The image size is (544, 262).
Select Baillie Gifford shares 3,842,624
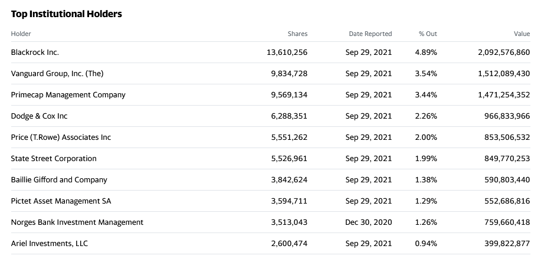[289, 180]
